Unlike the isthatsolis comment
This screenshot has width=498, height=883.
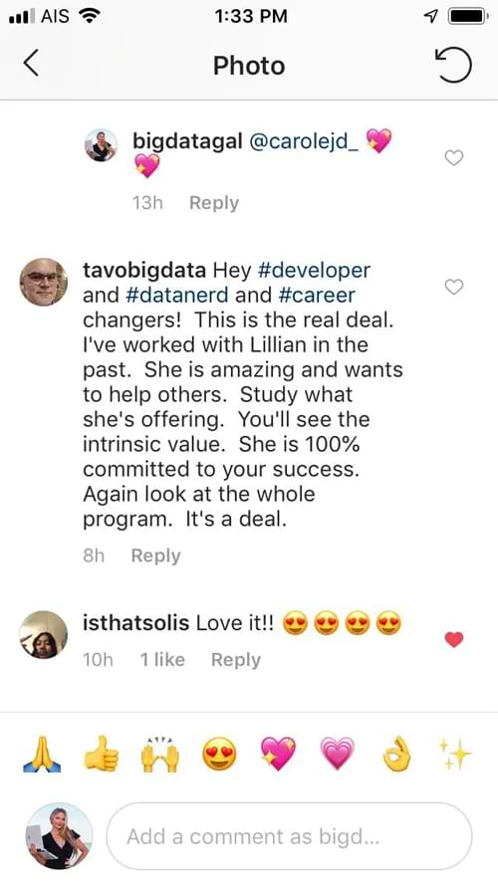pyautogui.click(x=454, y=639)
